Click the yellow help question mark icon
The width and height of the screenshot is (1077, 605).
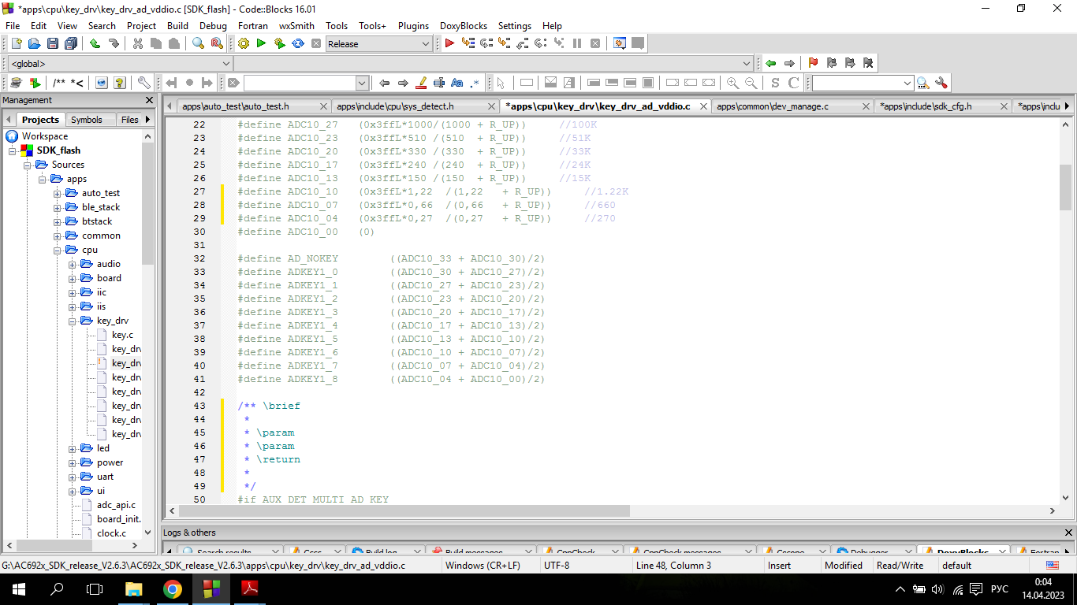point(120,83)
